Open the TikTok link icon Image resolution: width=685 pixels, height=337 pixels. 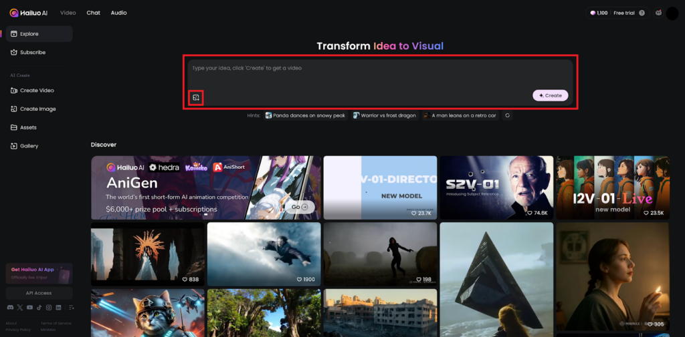coord(39,308)
